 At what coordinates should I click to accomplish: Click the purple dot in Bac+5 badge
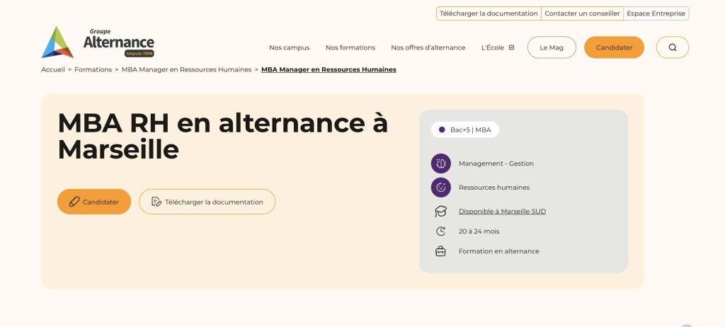[442, 130]
